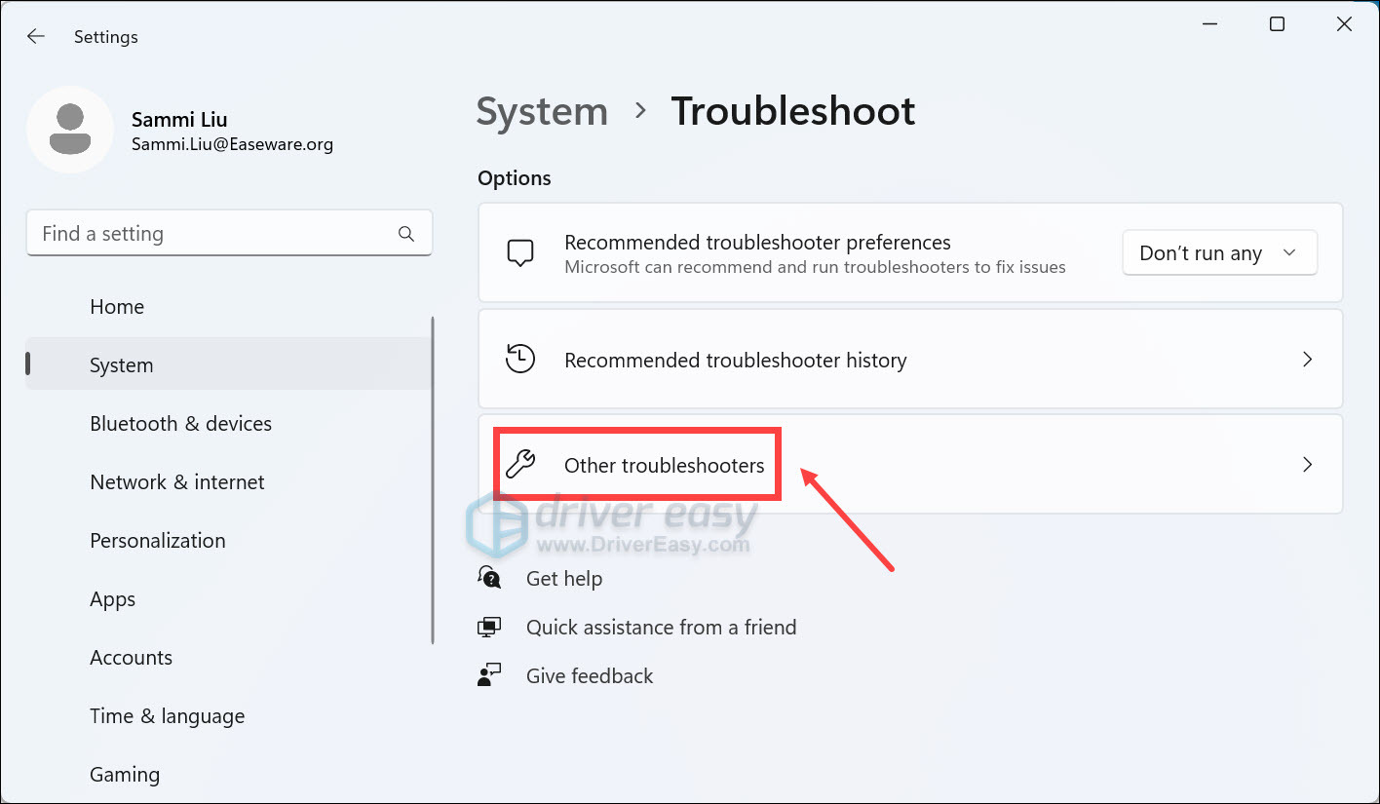The width and height of the screenshot is (1380, 804).
Task: Click the sidebar vertical scrollbar
Action: click(x=433, y=479)
